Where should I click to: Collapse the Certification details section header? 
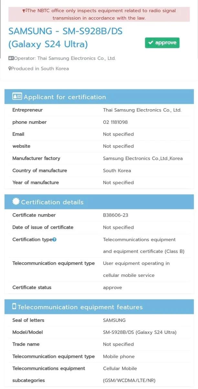click(99, 202)
